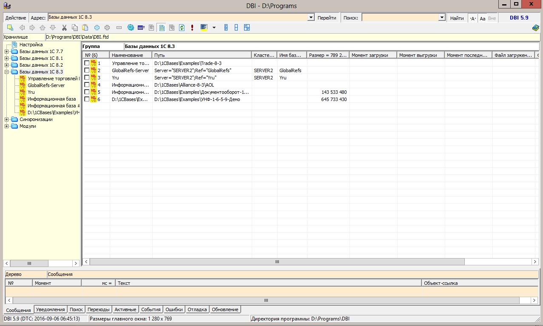Image resolution: width=543 pixels, height=326 pixels.
Task: Toggle the ·A· search option button
Action: point(473,18)
